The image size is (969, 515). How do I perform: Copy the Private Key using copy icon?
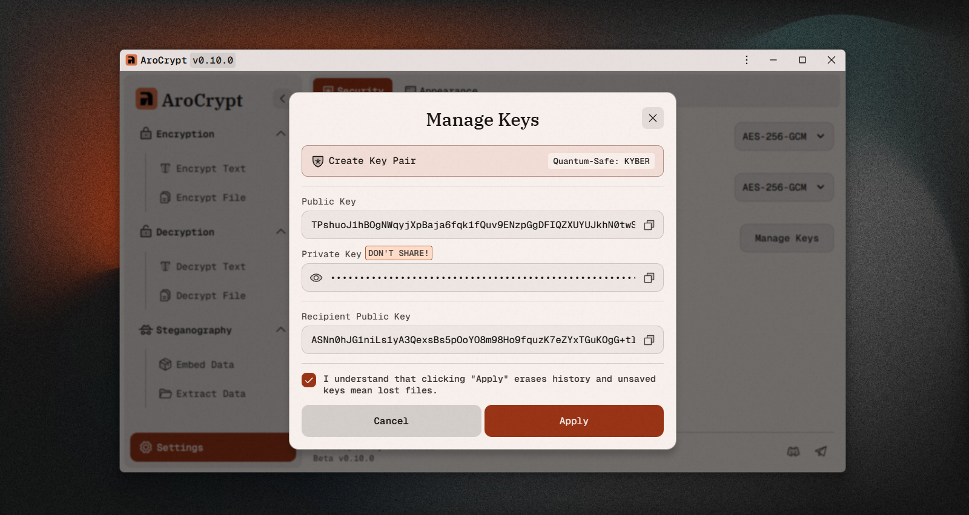click(649, 278)
